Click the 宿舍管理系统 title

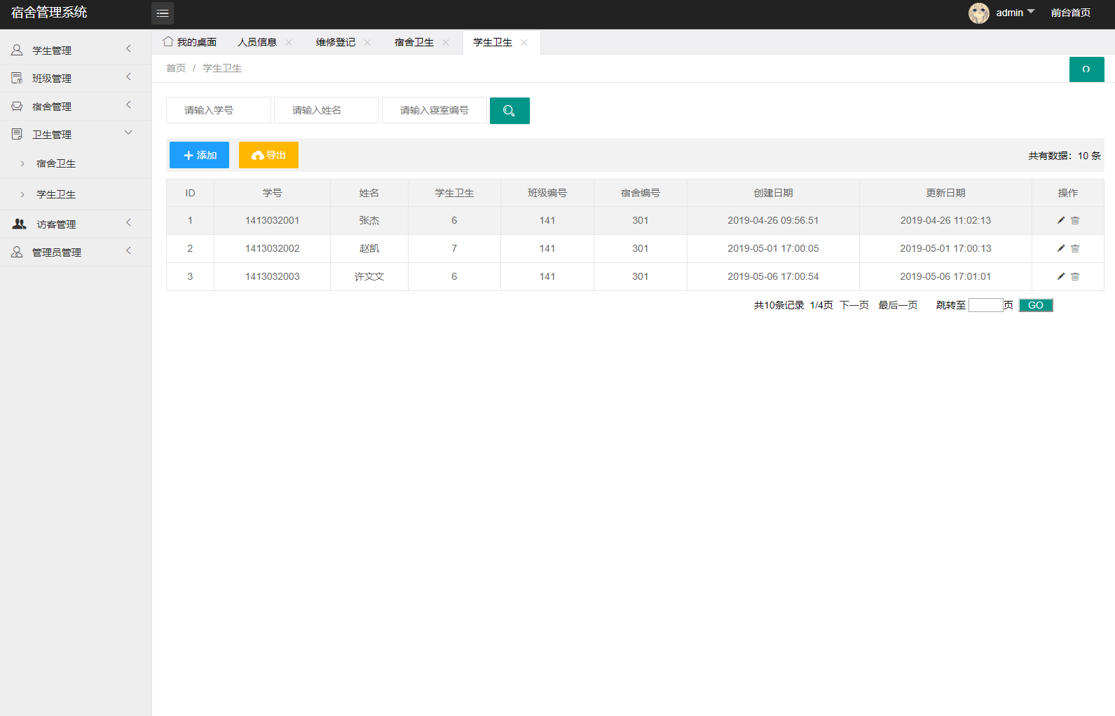pos(49,13)
